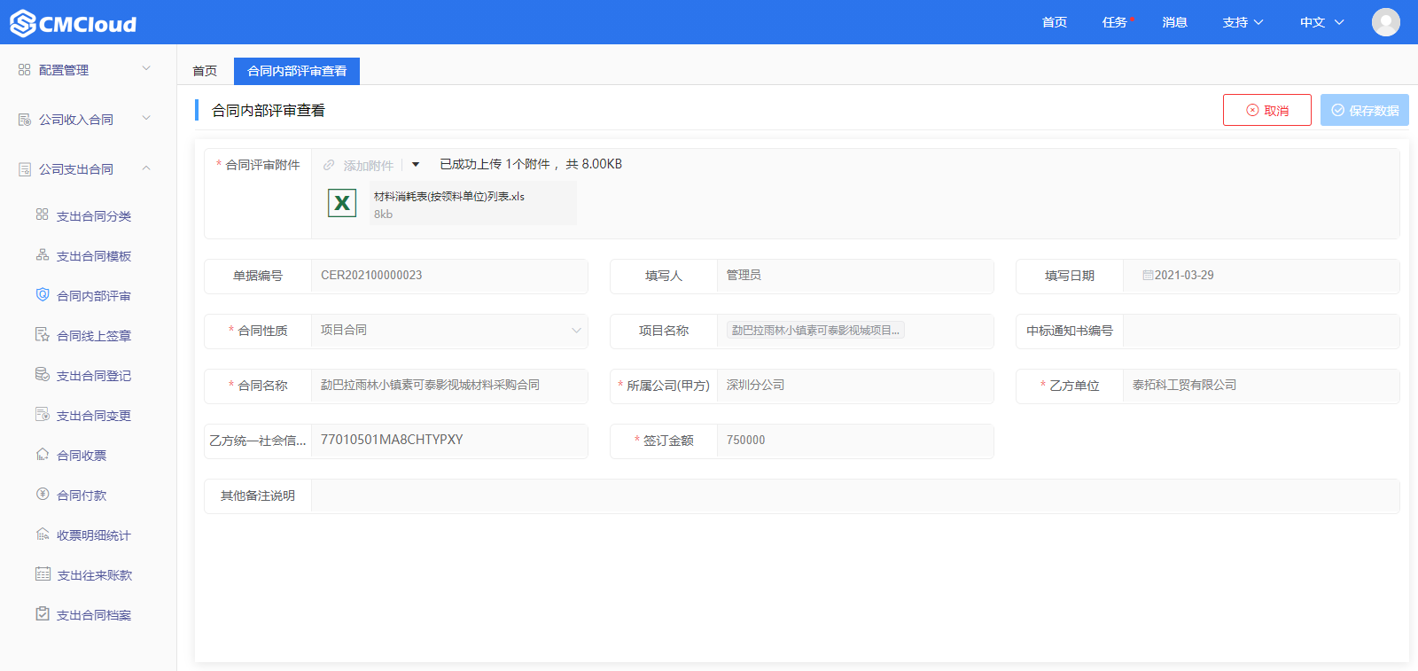Open 支出合同登记 sidebar link
The image size is (1418, 671).
click(94, 376)
